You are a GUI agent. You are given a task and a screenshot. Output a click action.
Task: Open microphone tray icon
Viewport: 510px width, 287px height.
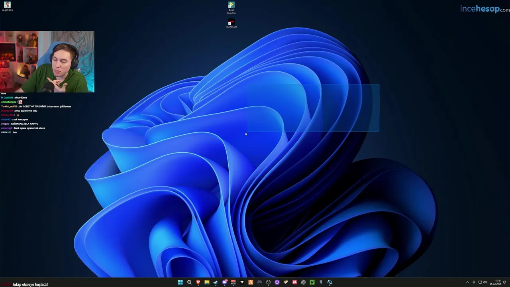pyautogui.click(x=474, y=282)
